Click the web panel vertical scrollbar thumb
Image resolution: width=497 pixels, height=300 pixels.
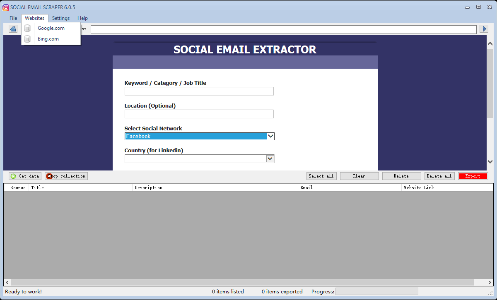(x=490, y=84)
